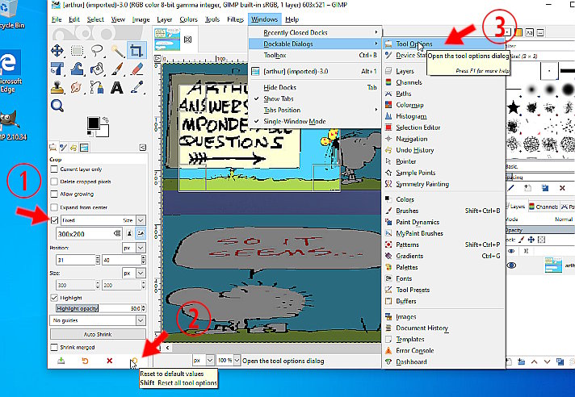
Task: Open the 100% zoom dropdown
Action: coord(237,361)
